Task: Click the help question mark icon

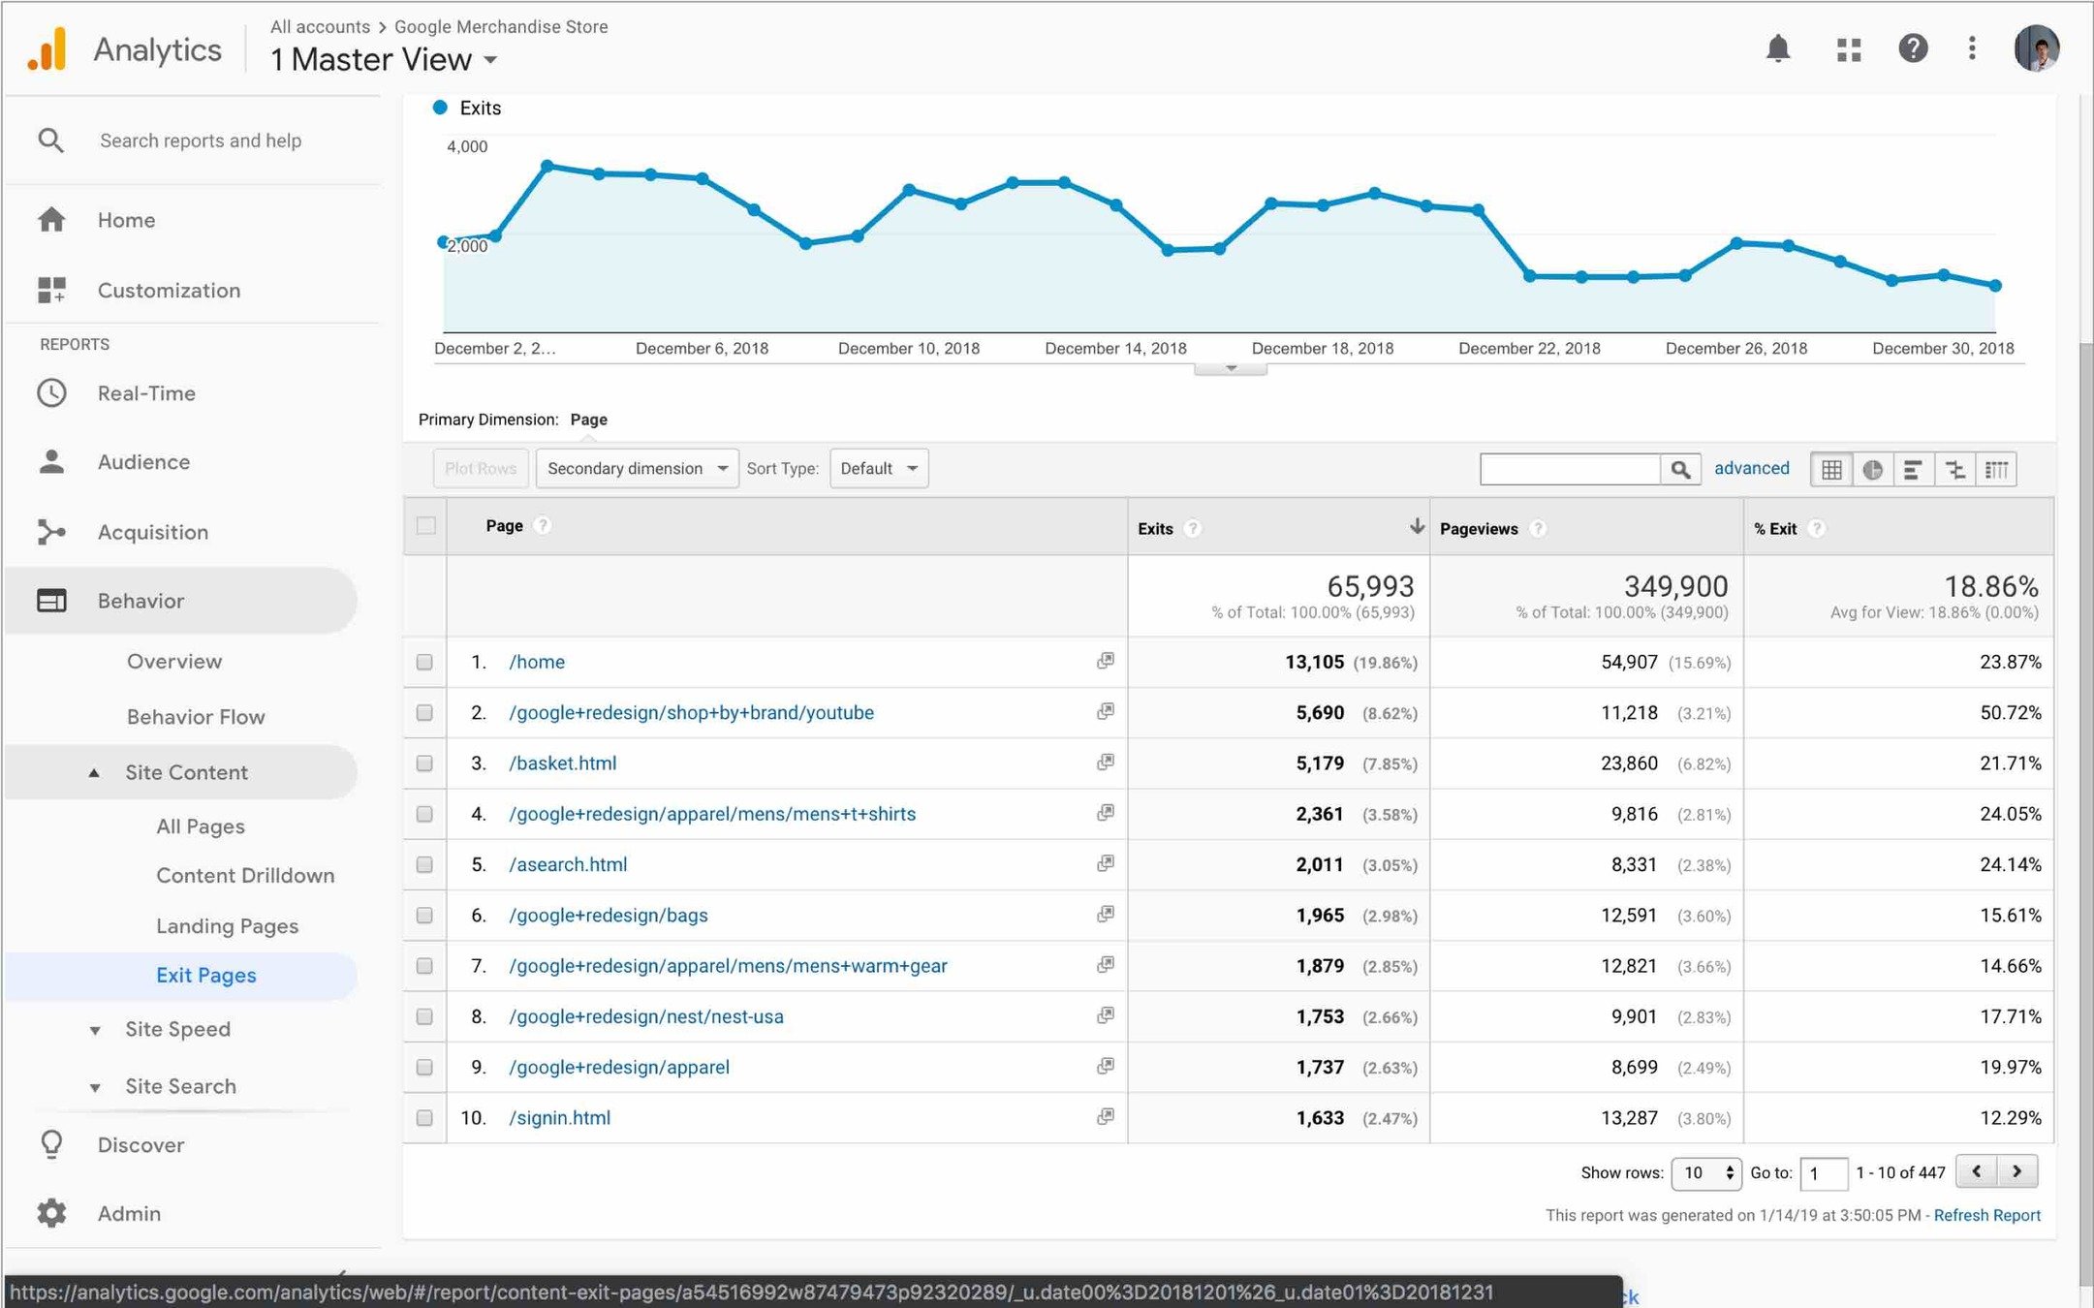Action: point(1912,48)
